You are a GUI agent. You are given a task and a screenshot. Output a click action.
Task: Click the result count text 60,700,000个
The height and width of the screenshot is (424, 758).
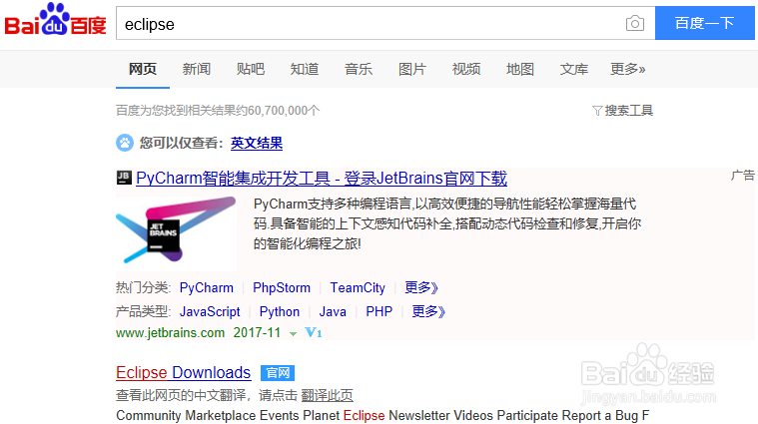click(x=284, y=111)
